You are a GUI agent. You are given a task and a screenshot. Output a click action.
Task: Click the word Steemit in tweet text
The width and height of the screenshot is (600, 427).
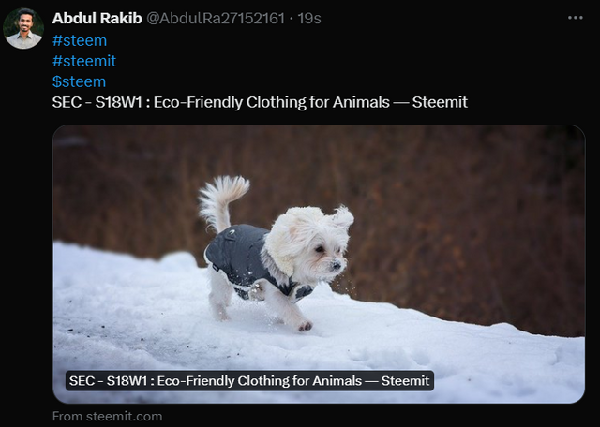click(x=440, y=102)
